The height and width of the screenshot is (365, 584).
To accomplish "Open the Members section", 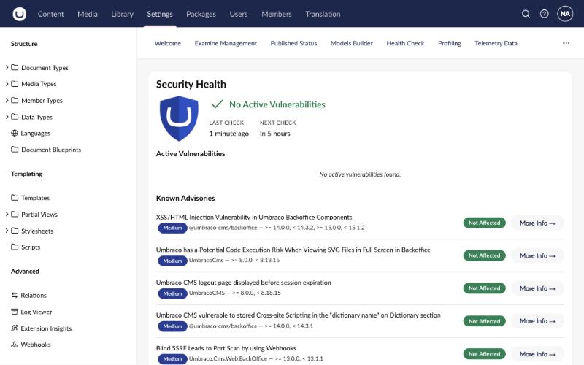I will (277, 14).
